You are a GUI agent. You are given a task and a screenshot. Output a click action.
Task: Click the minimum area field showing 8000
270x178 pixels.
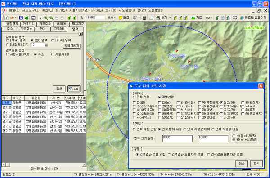tap(177, 138)
